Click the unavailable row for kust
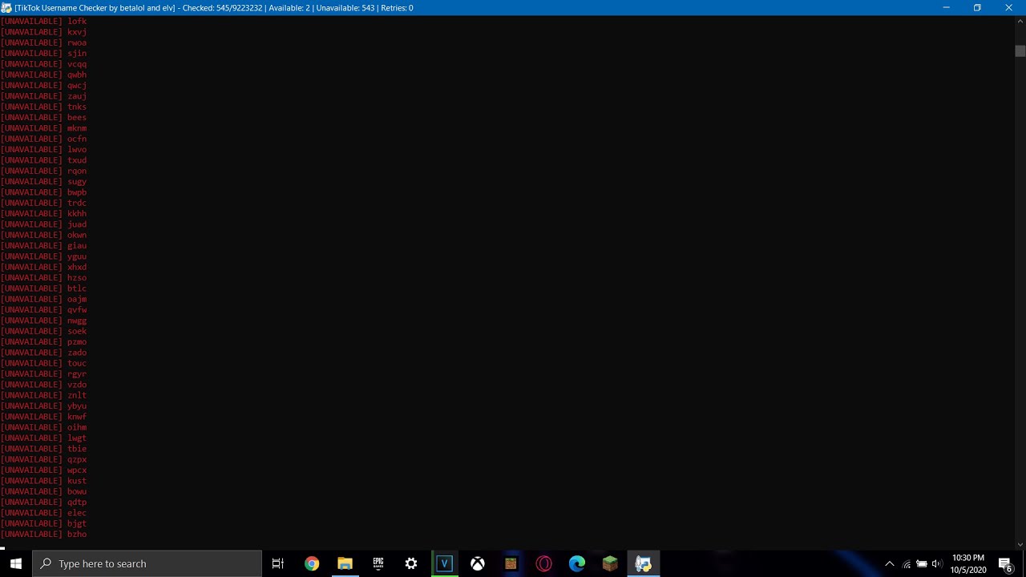Screen dimensions: 1026x577 point(43,481)
